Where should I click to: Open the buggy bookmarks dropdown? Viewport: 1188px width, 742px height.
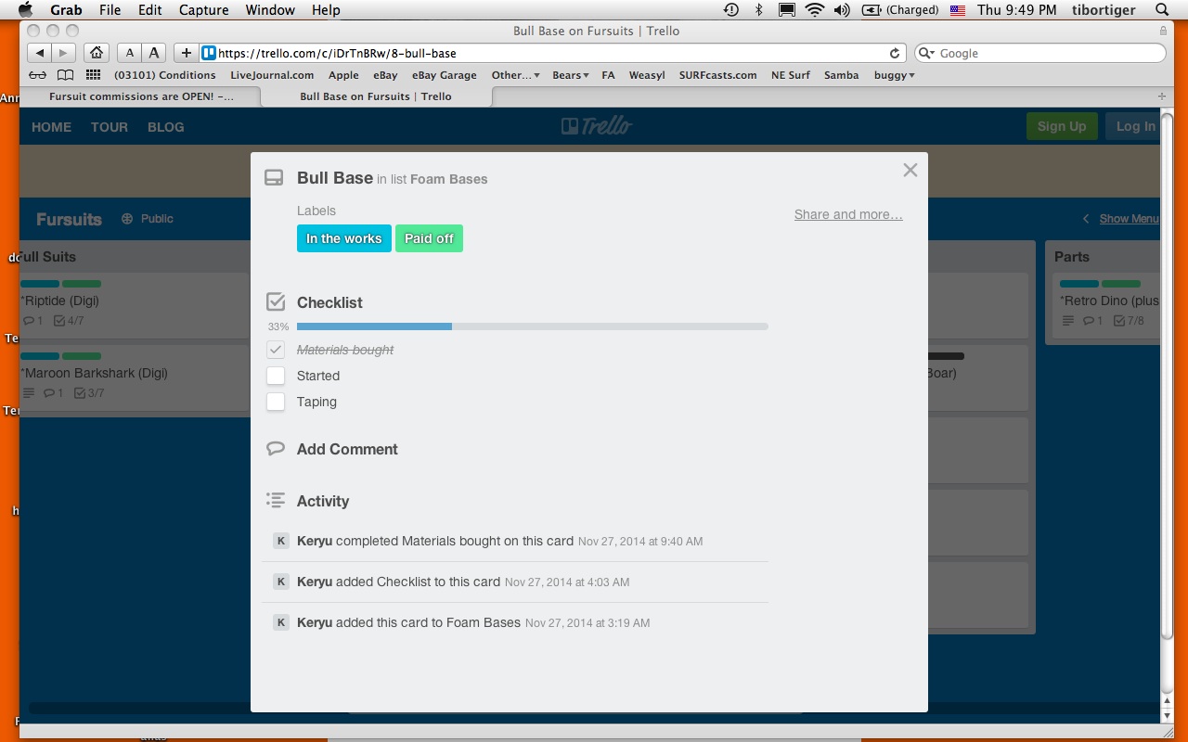[x=894, y=75]
